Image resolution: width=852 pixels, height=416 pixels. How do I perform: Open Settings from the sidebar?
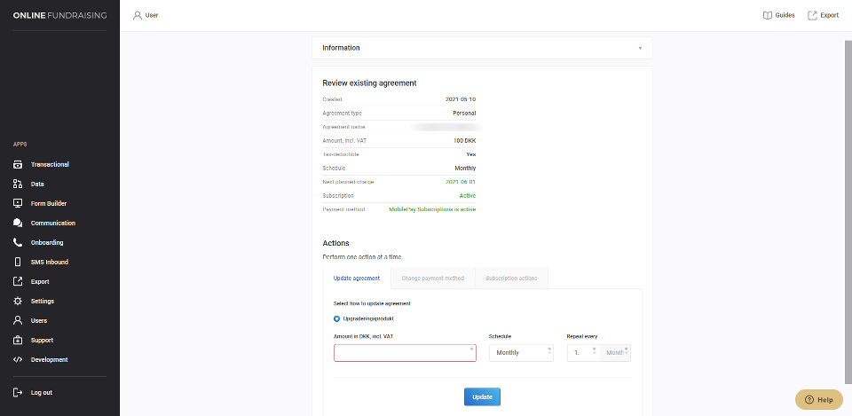pos(43,302)
